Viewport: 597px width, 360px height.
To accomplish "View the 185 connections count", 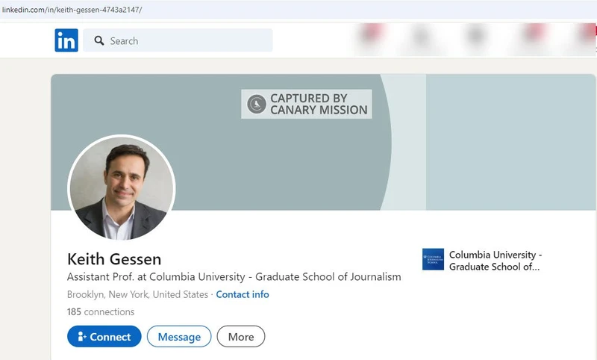I will 101,311.
